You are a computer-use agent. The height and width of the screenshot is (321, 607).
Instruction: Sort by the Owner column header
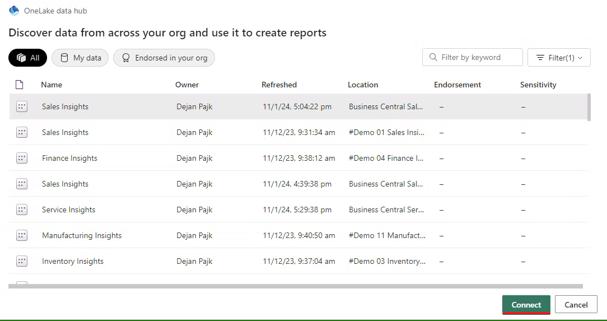click(x=187, y=85)
